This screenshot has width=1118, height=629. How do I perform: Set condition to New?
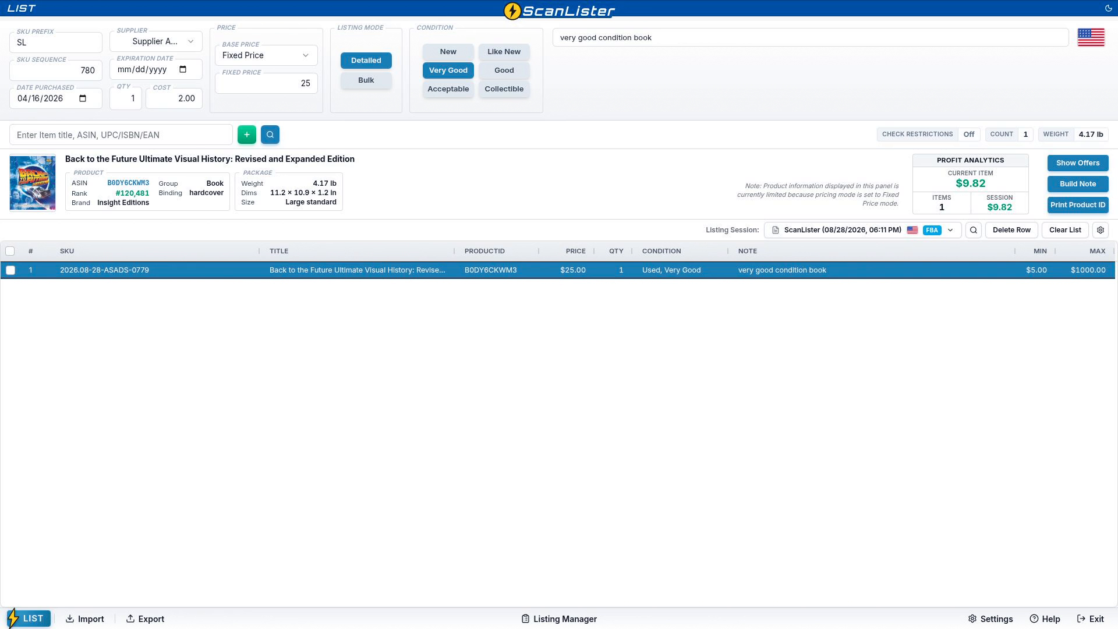pyautogui.click(x=448, y=52)
